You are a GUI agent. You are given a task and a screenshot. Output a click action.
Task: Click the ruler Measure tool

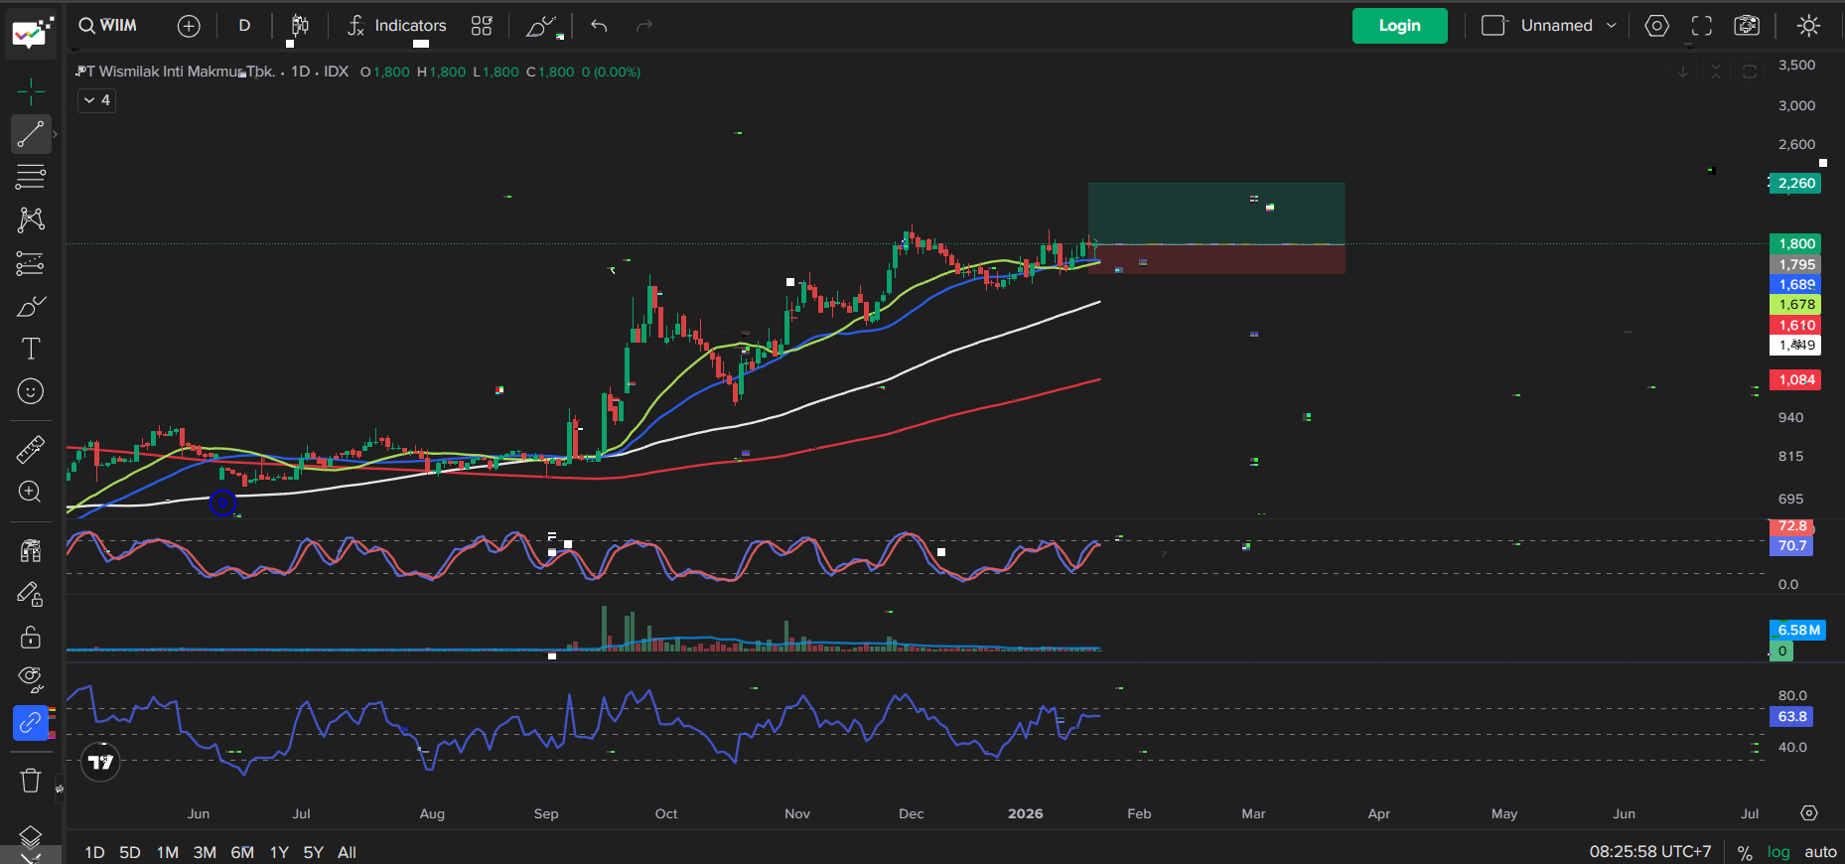click(x=31, y=450)
